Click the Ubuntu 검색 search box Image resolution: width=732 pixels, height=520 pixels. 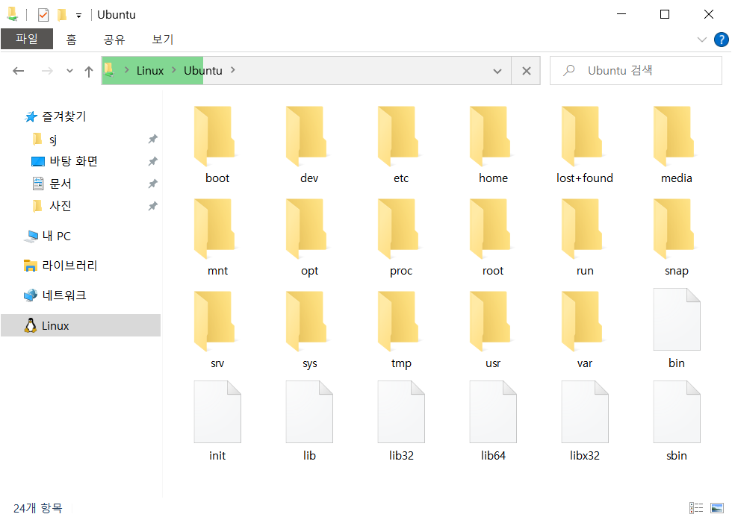pyautogui.click(x=636, y=70)
